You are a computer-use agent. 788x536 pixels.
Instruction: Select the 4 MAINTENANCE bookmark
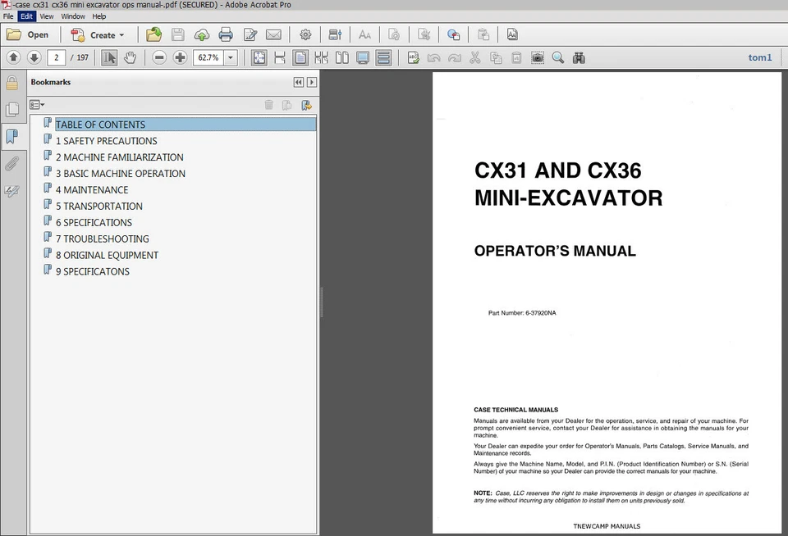93,189
